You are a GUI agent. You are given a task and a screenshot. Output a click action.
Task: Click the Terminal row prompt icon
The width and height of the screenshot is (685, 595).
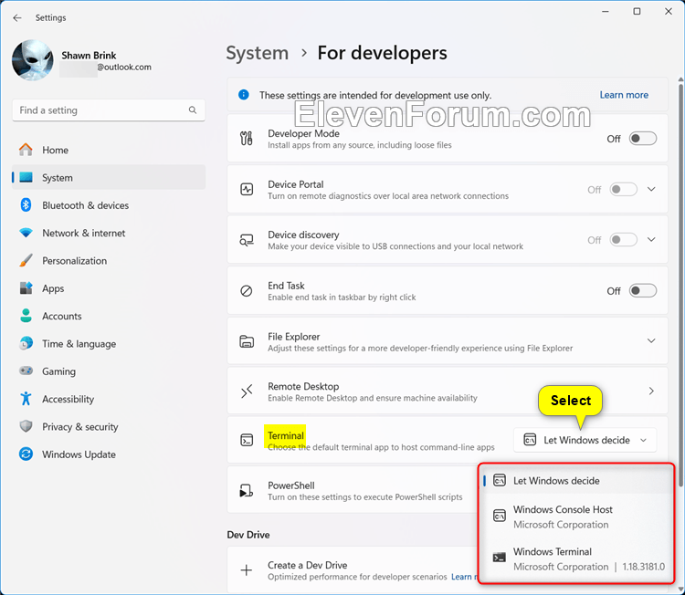247,440
